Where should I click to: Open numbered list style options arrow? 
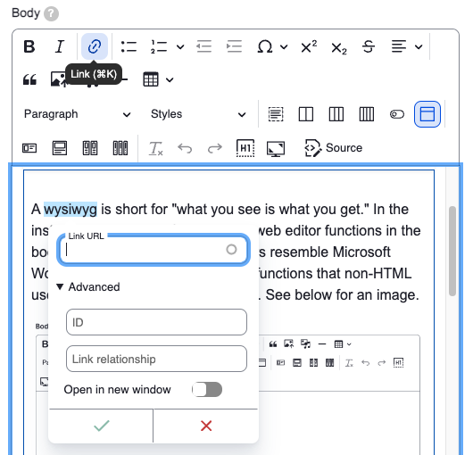[180, 47]
